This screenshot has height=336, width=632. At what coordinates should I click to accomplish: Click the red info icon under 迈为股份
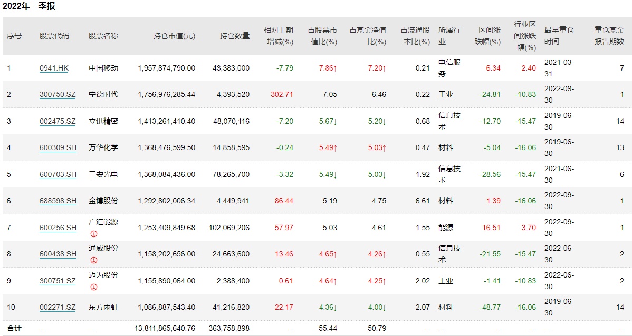93,287
